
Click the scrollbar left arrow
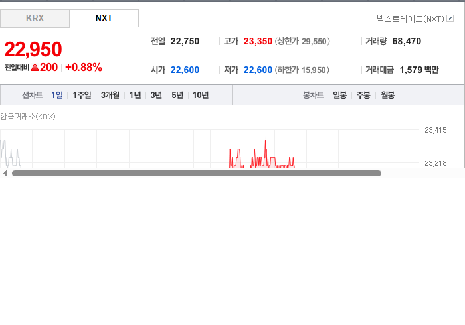[x=5, y=174]
